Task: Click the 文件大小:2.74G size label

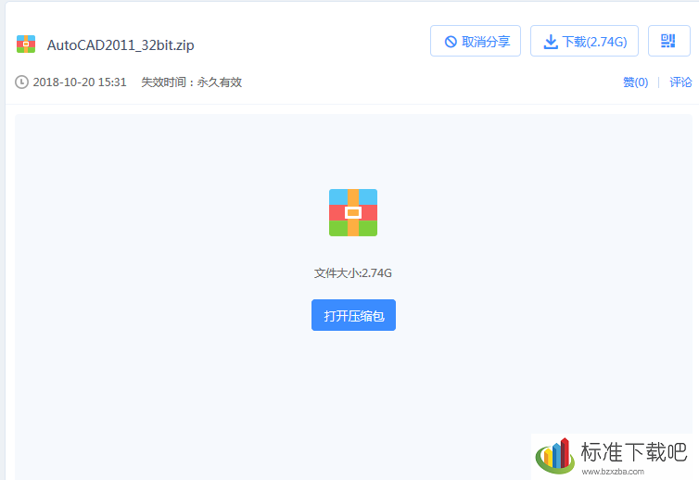Action: [x=352, y=272]
